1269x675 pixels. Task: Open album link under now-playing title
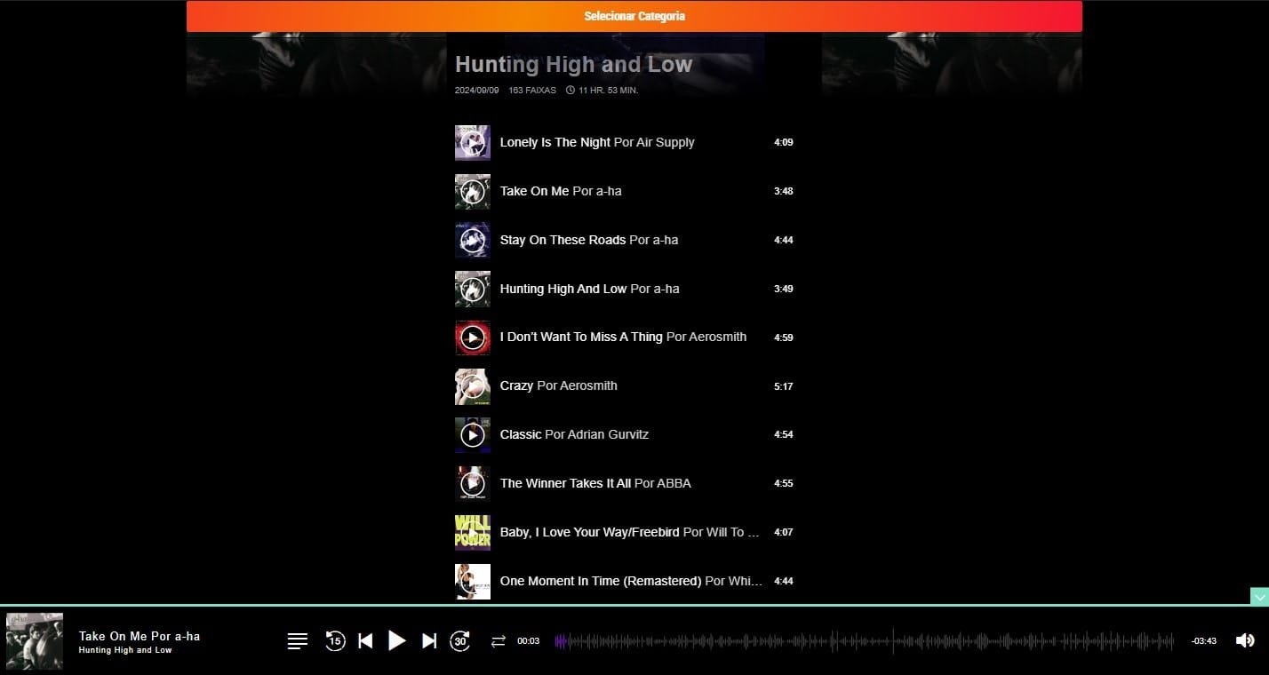click(125, 650)
